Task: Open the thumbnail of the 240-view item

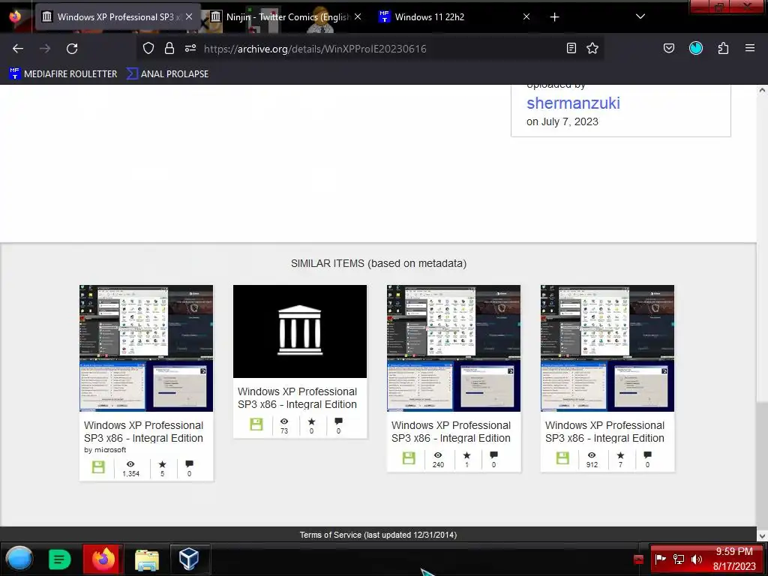Action: [454, 348]
